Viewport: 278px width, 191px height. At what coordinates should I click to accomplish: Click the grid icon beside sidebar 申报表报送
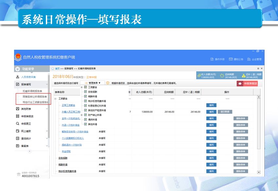click(x=18, y=116)
